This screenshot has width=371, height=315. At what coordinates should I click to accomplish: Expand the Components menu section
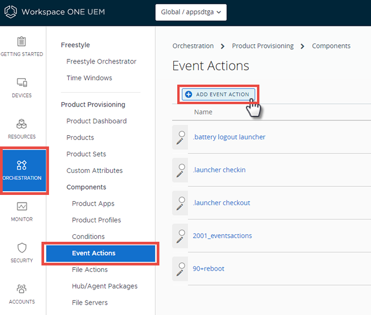coord(86,187)
